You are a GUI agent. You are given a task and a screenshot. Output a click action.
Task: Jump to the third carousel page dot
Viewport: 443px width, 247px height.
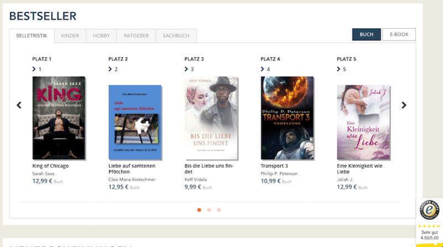(219, 210)
